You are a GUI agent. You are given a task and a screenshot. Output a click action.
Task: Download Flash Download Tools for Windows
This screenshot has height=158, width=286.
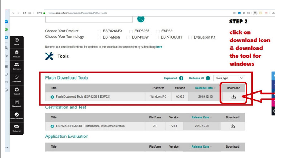233,96
